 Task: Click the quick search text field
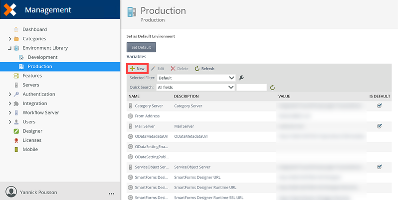[251, 88]
